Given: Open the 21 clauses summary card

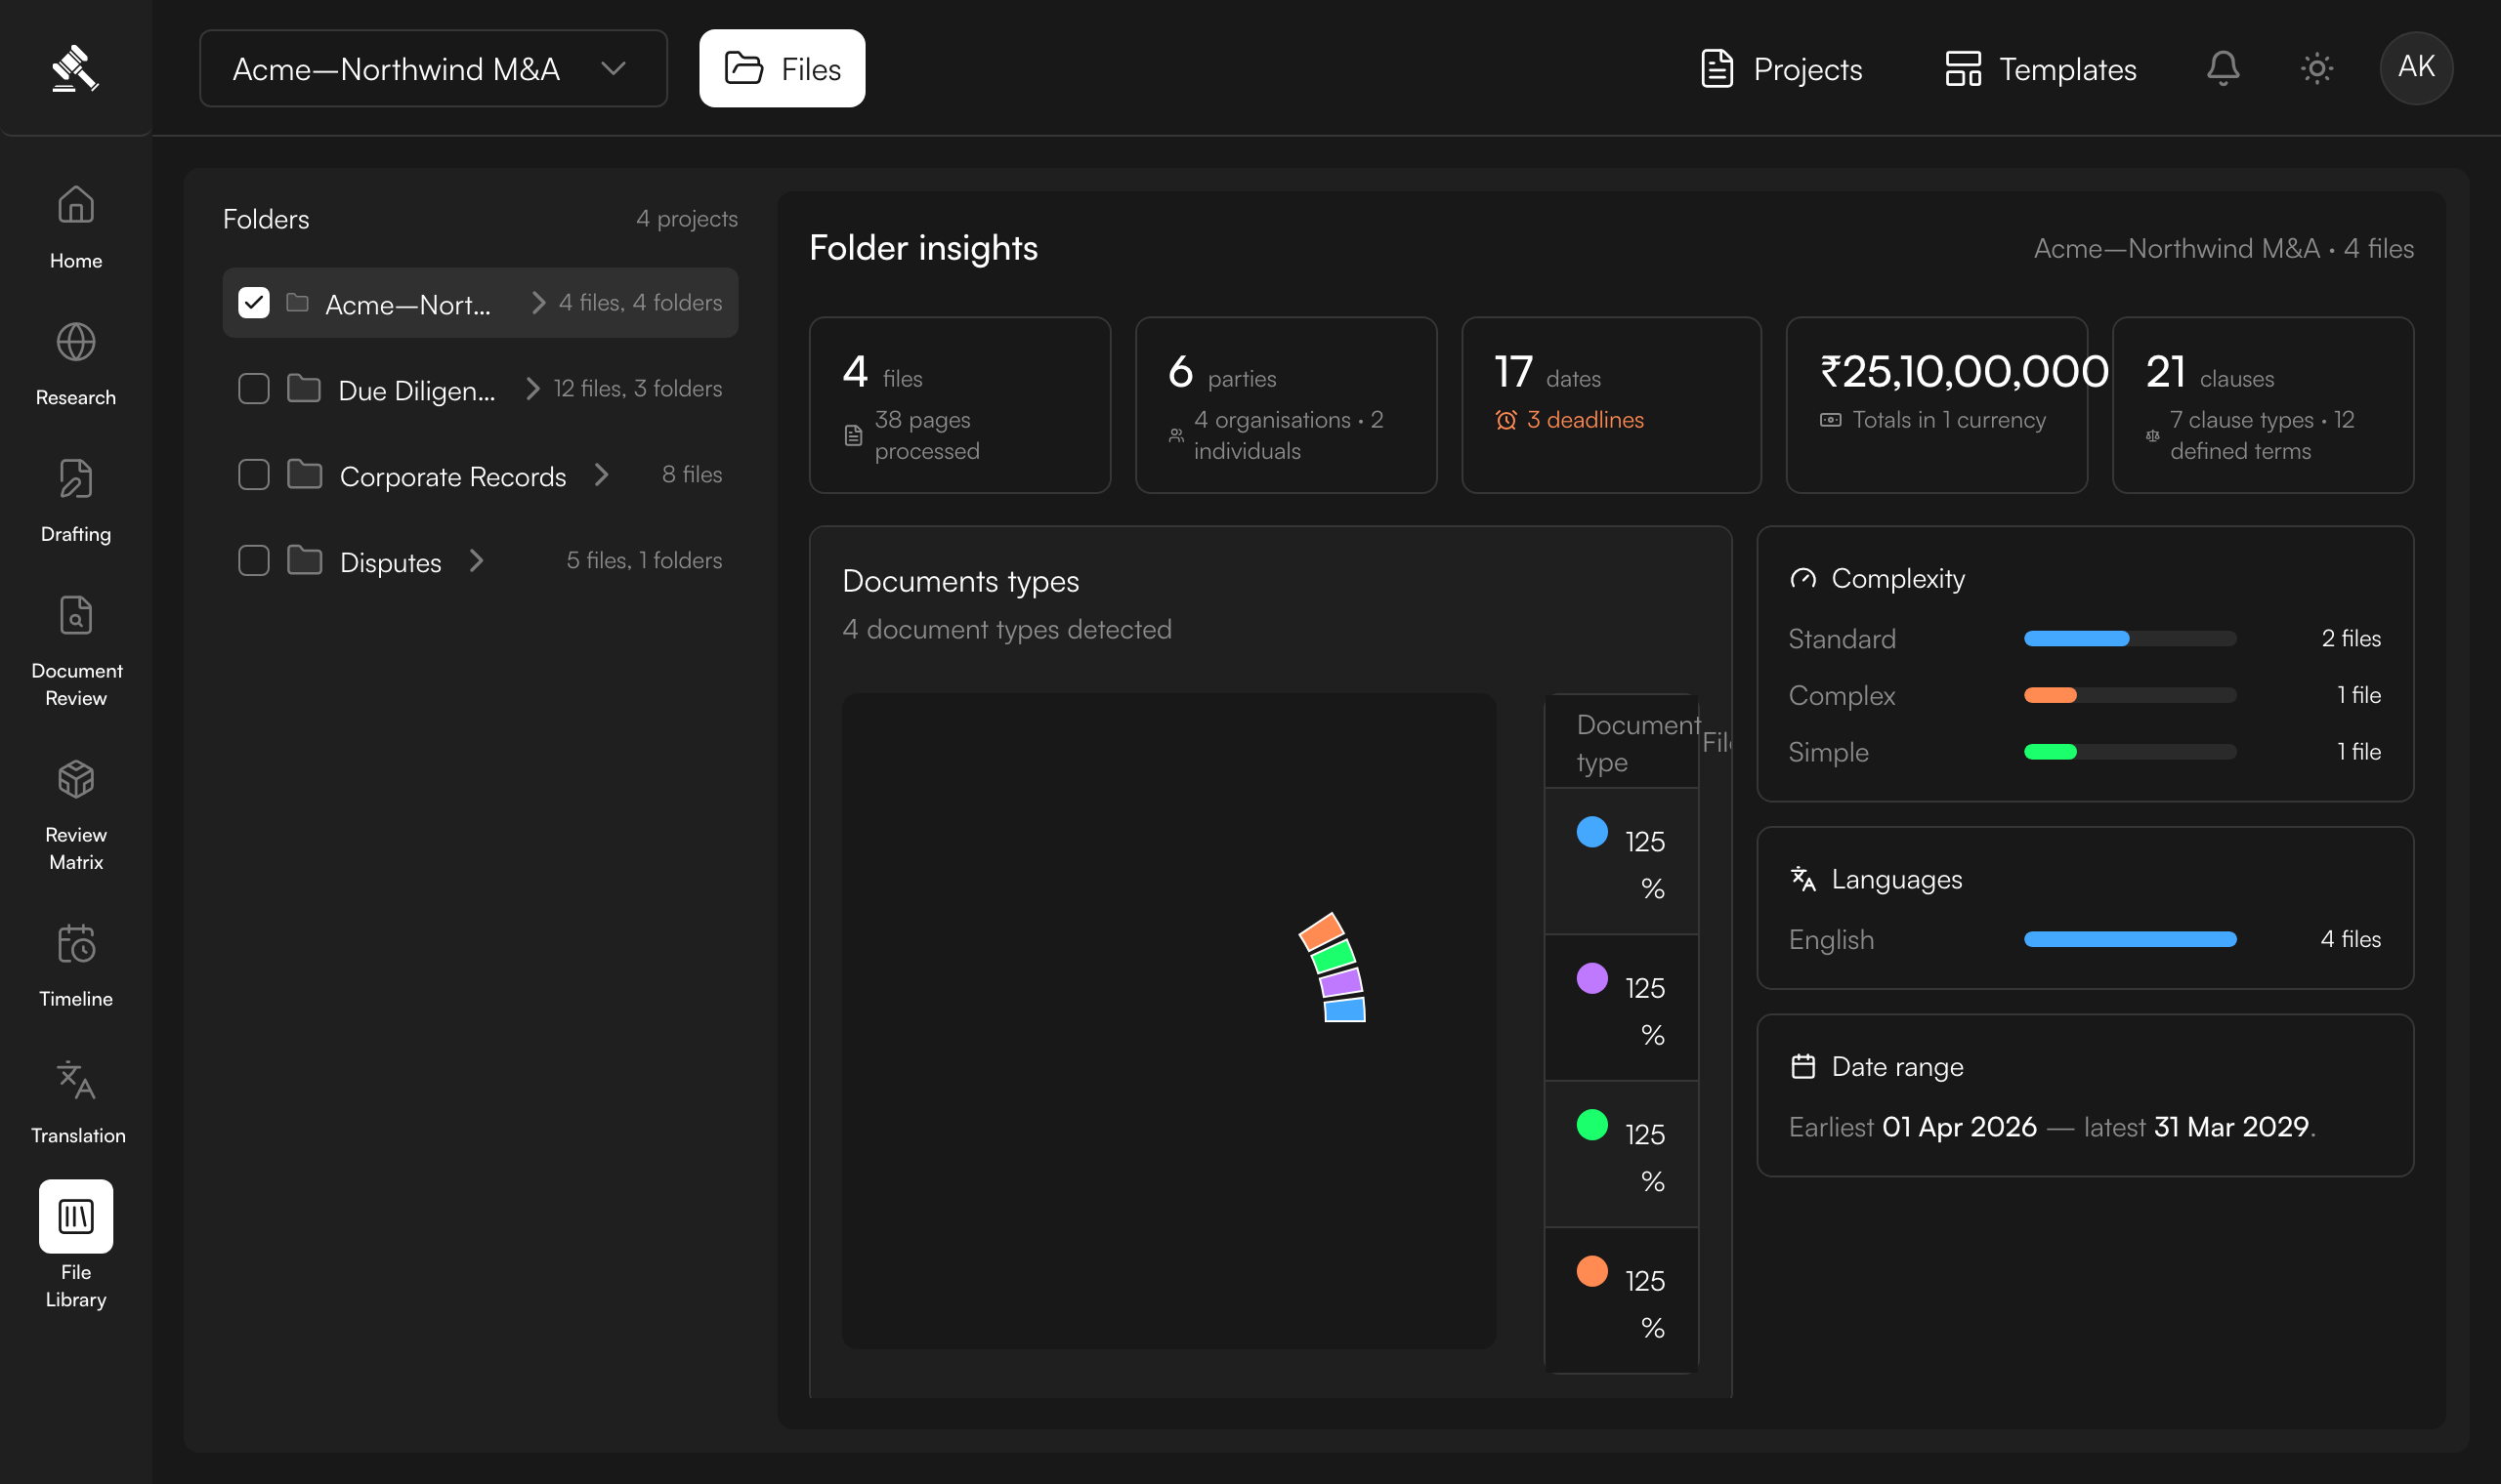Looking at the screenshot, I should [x=2263, y=405].
